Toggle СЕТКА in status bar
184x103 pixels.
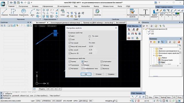pyautogui.click(x=38, y=101)
